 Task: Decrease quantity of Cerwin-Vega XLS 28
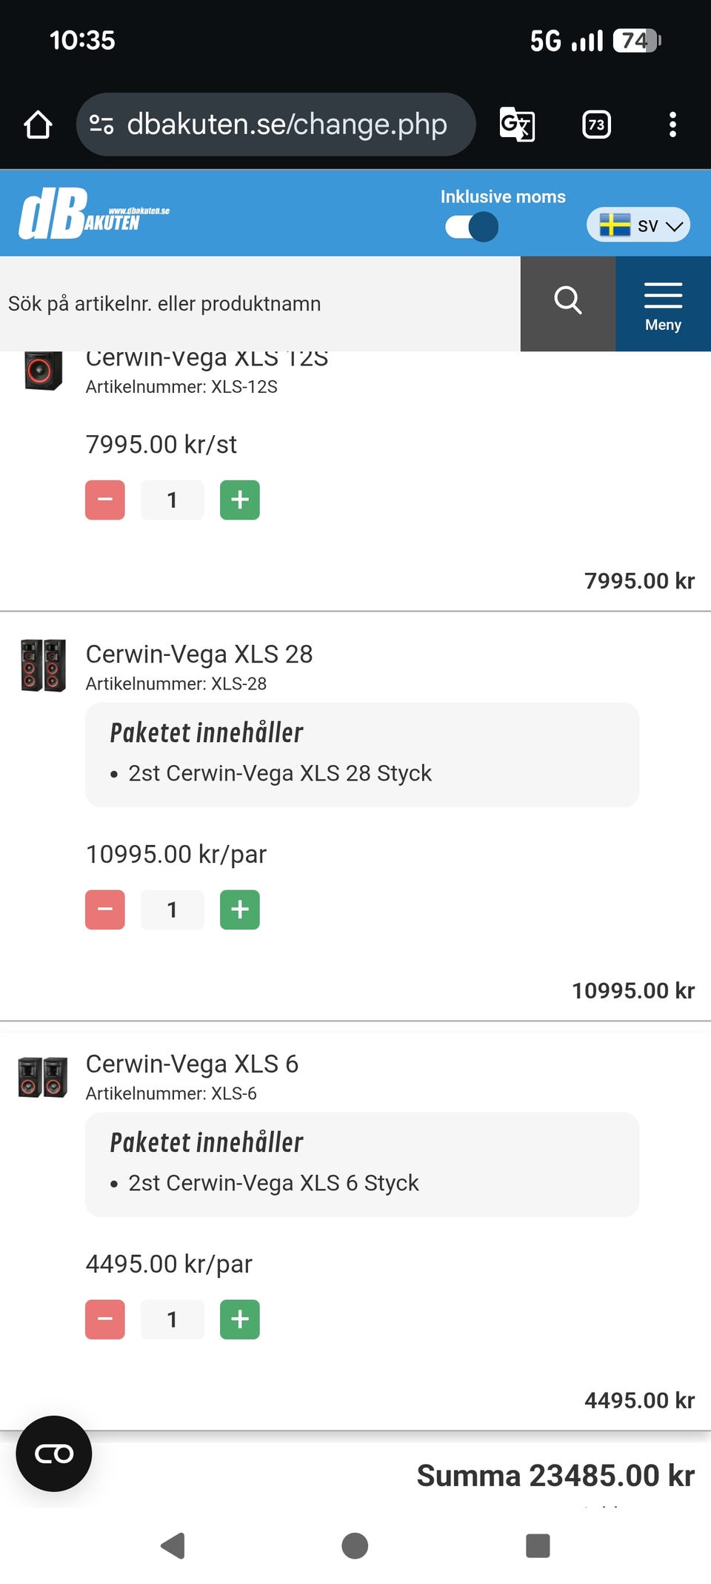coord(105,909)
